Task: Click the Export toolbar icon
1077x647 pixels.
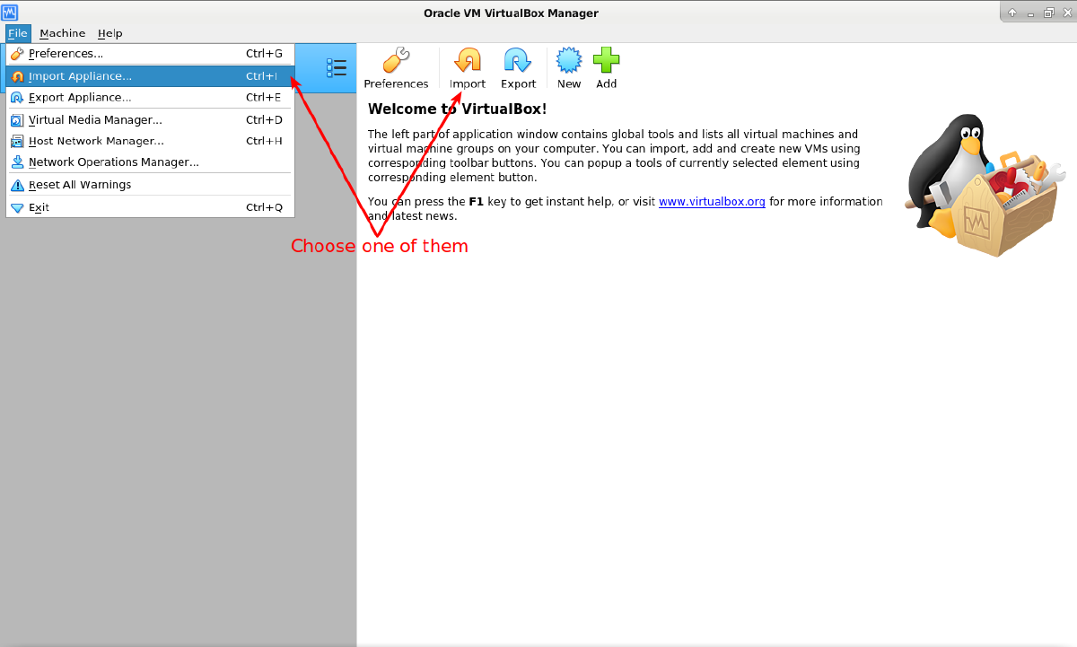Action: coord(518,62)
